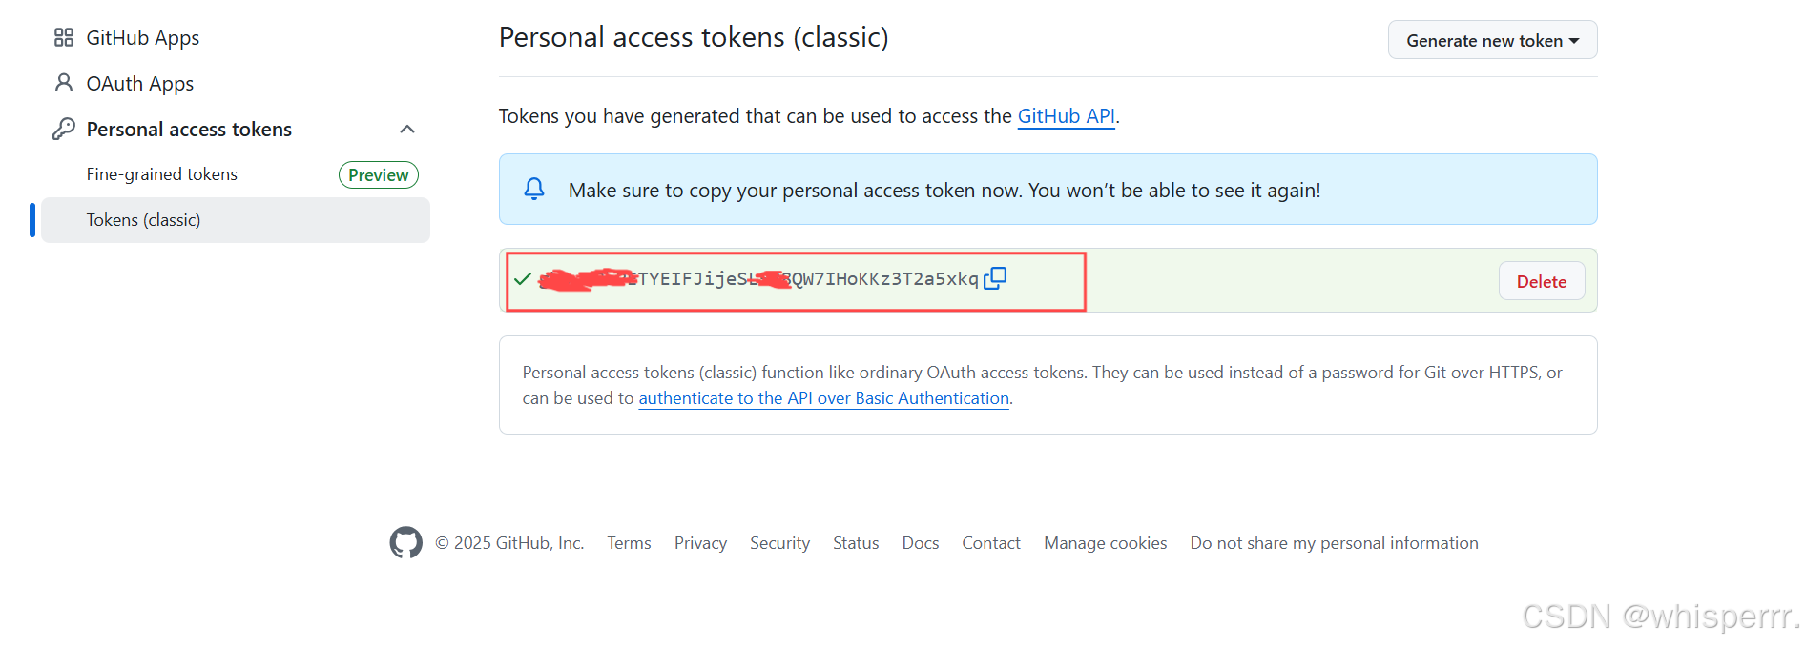Open the Generate new token dropdown
The image size is (1805, 647).
pos(1492,40)
